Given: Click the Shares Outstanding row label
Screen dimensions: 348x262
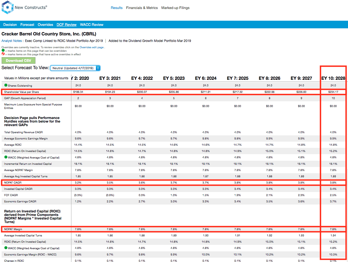Looking at the screenshot, I should coord(20,86).
